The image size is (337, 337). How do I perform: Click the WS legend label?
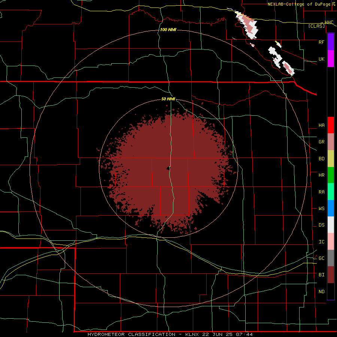[321, 208]
